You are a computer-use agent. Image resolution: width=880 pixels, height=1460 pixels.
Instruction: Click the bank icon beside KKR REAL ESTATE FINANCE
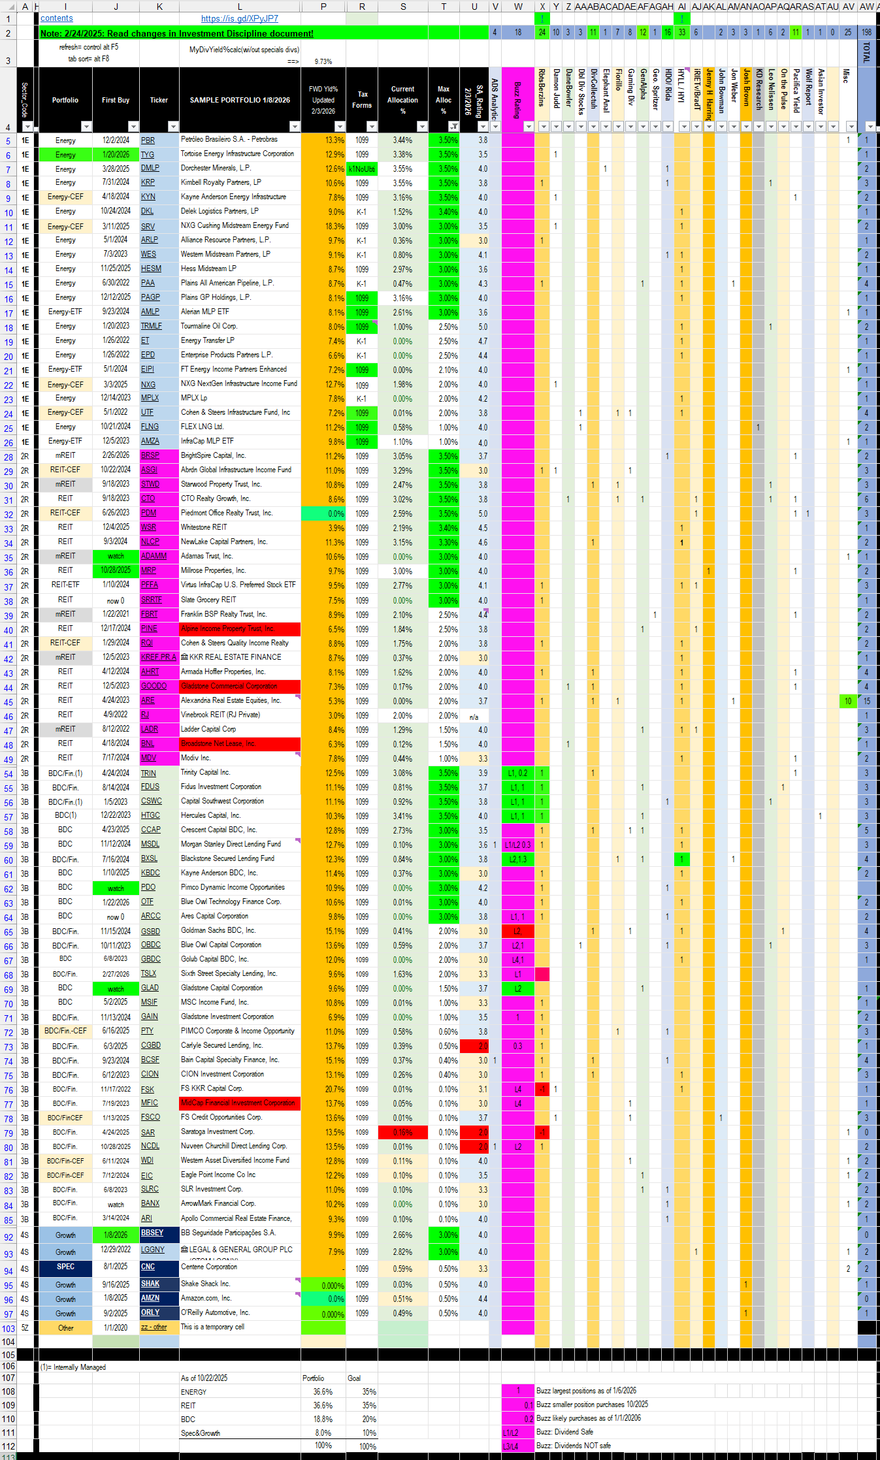pos(184,657)
